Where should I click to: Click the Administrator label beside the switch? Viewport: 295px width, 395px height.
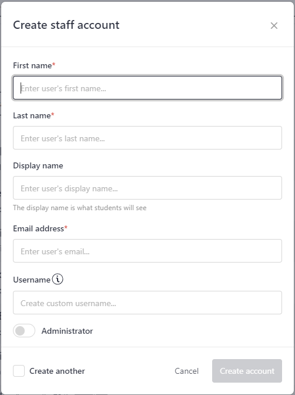pos(67,331)
